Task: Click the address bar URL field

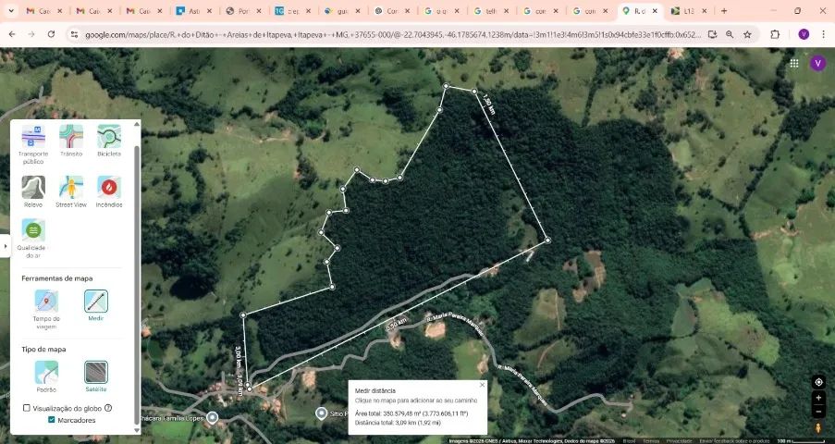Action: point(393,34)
